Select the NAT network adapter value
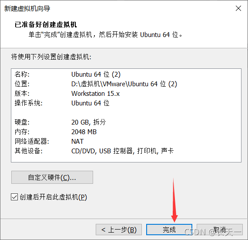The width and height of the screenshot is (248, 240). tap(77, 142)
